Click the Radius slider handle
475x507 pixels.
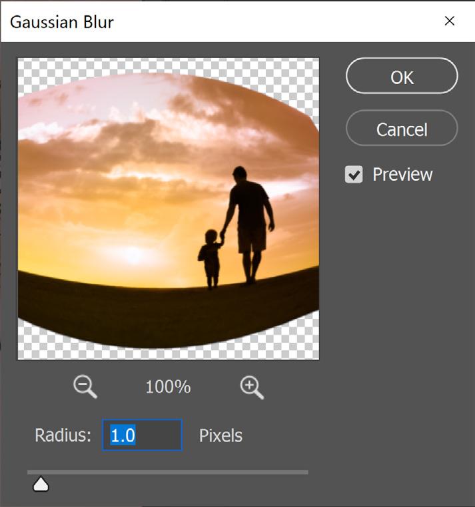[x=41, y=485]
